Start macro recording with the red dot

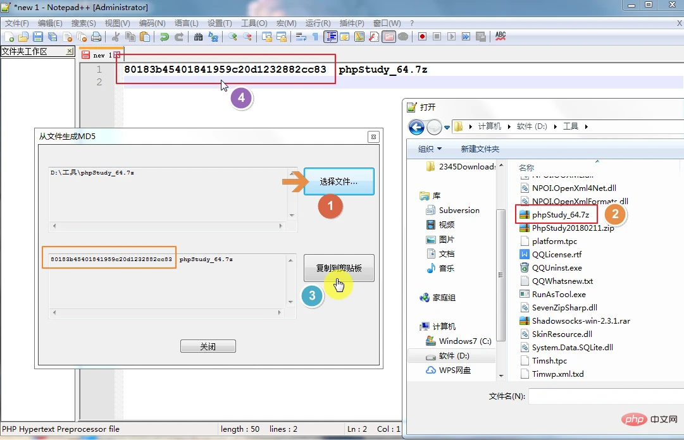[422, 37]
